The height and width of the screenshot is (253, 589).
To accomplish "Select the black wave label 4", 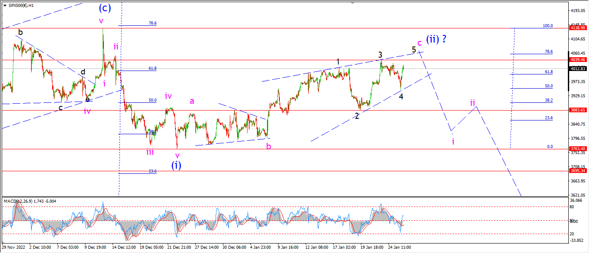I will click(401, 97).
